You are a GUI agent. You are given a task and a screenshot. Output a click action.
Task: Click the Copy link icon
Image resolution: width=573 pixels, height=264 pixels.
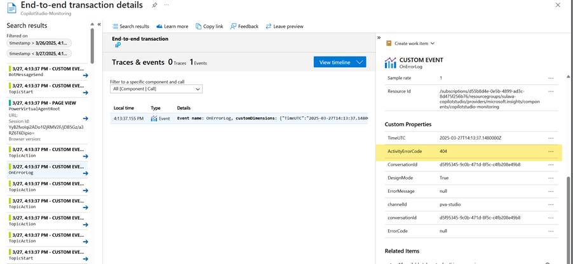click(208, 26)
